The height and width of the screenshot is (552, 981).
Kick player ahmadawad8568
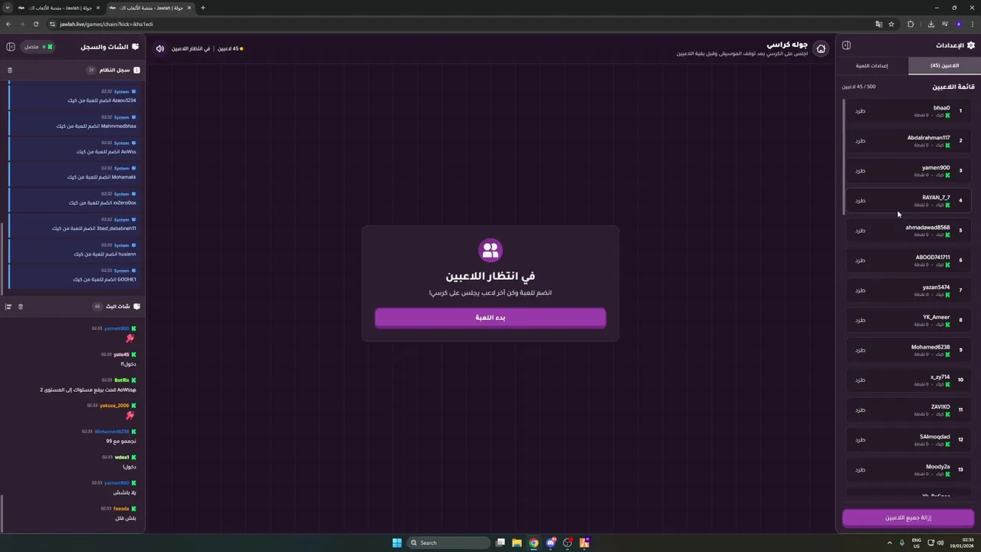tap(860, 231)
